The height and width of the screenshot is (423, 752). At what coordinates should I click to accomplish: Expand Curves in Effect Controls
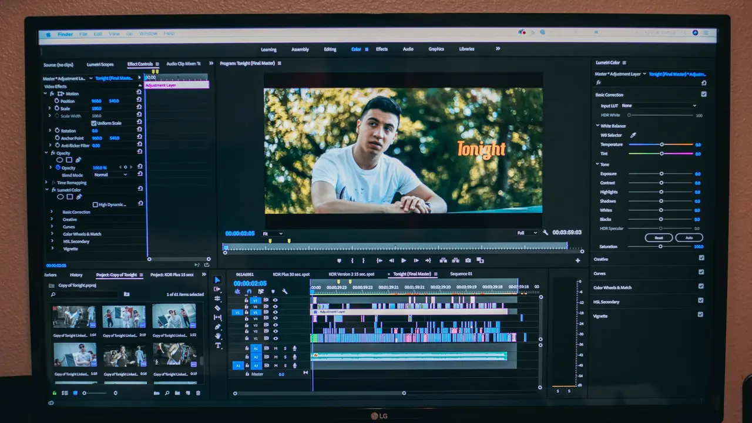[x=52, y=227]
